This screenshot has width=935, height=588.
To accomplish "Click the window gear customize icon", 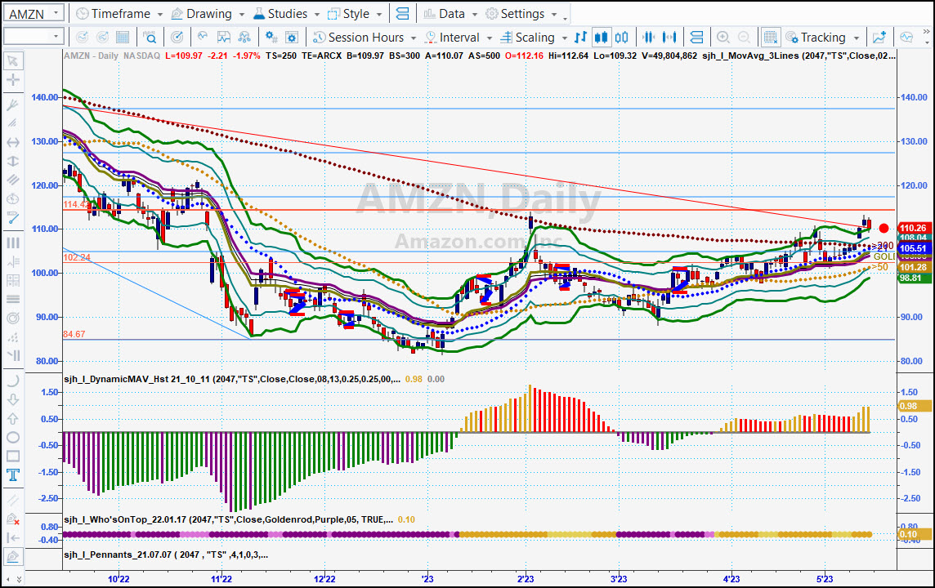I will coord(292,38).
